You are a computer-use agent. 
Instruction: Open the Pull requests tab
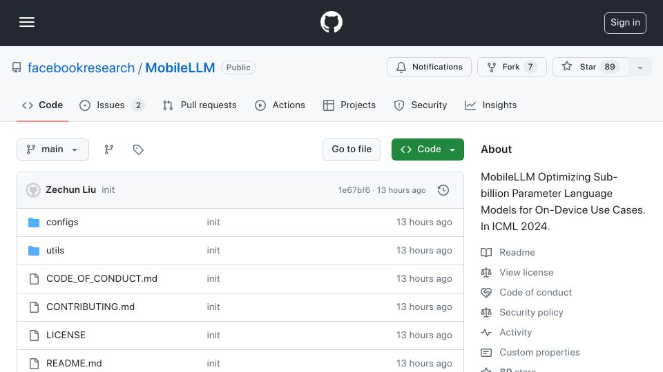[x=200, y=105]
